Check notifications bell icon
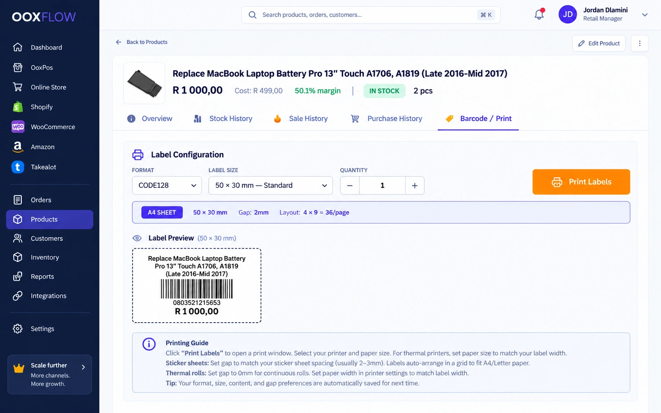Screen dimensions: 661x413 click(x=539, y=15)
